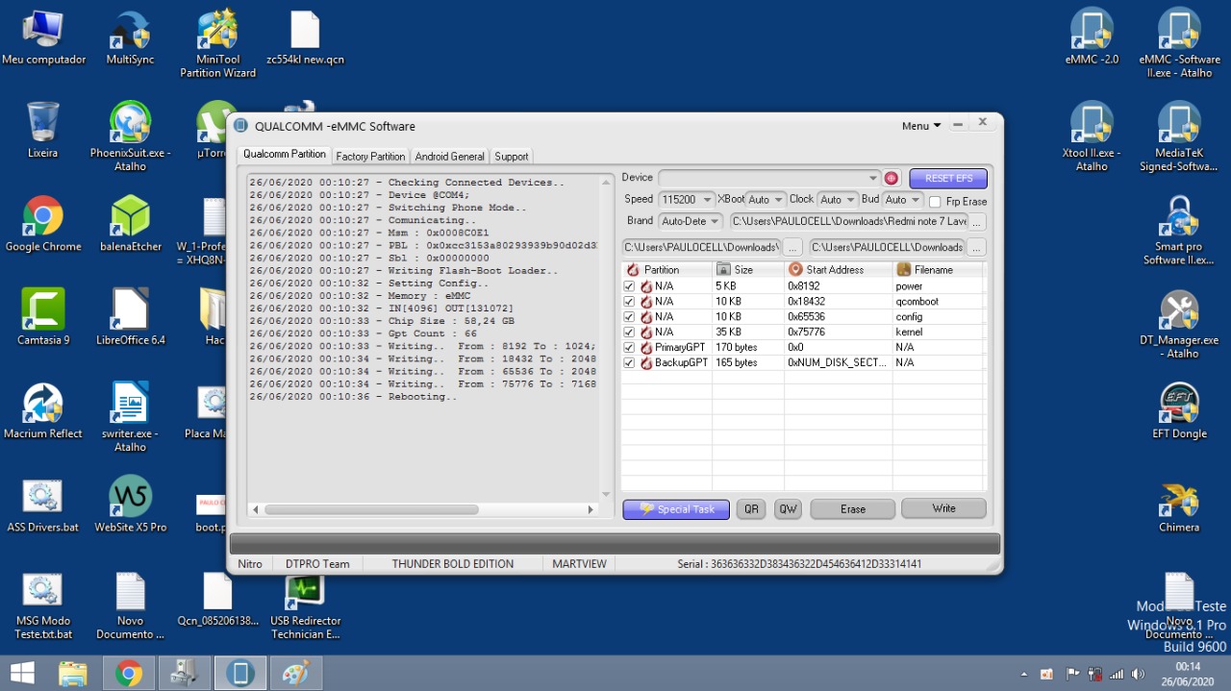Toggle the Frp Erase checkbox

935,202
